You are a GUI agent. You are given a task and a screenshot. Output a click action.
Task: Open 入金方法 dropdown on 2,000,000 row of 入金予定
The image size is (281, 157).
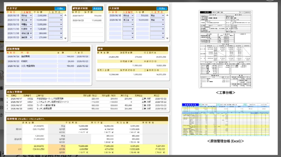click(x=55, y=15)
